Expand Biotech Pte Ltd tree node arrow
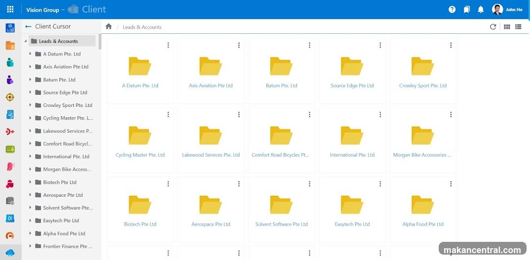Image resolution: width=530 pixels, height=260 pixels. [x=30, y=182]
